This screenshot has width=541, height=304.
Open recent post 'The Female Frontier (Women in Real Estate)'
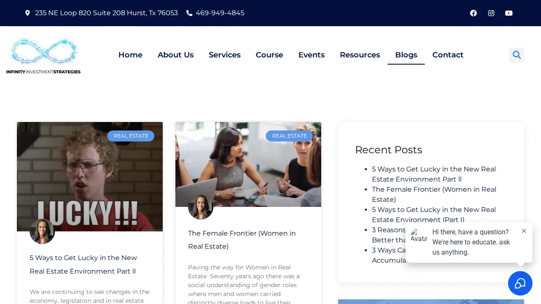434,194
